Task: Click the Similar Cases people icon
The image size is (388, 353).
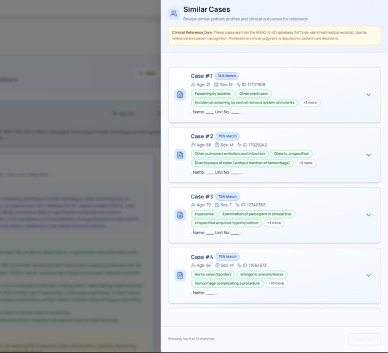Action: pos(174,14)
